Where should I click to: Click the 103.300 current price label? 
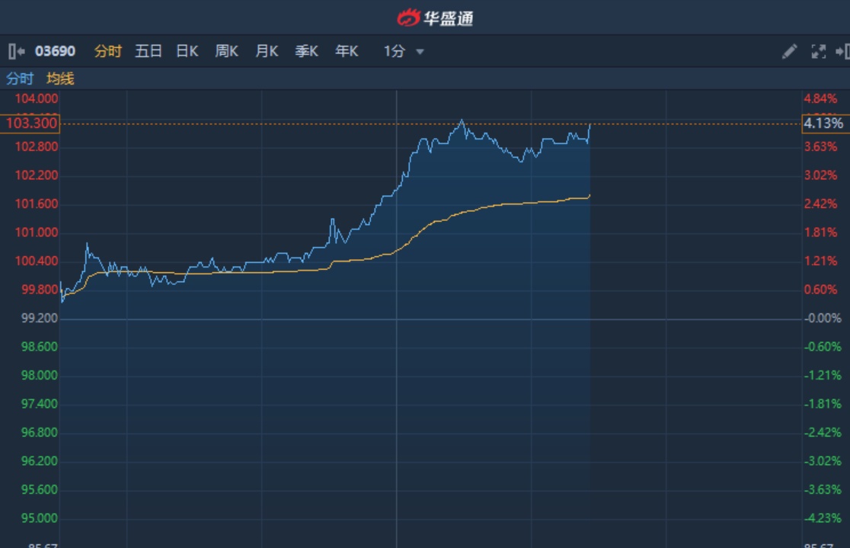[x=30, y=123]
